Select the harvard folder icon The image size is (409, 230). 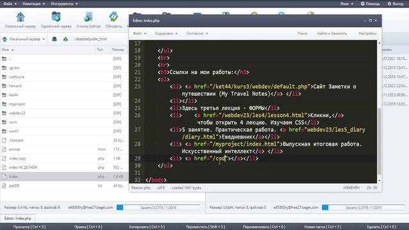4,86
